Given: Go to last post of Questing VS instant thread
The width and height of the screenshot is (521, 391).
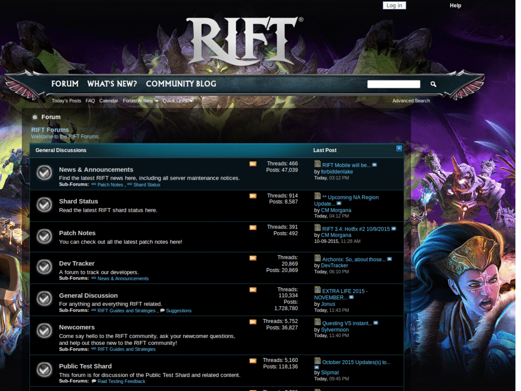Looking at the screenshot, I should (376, 323).
